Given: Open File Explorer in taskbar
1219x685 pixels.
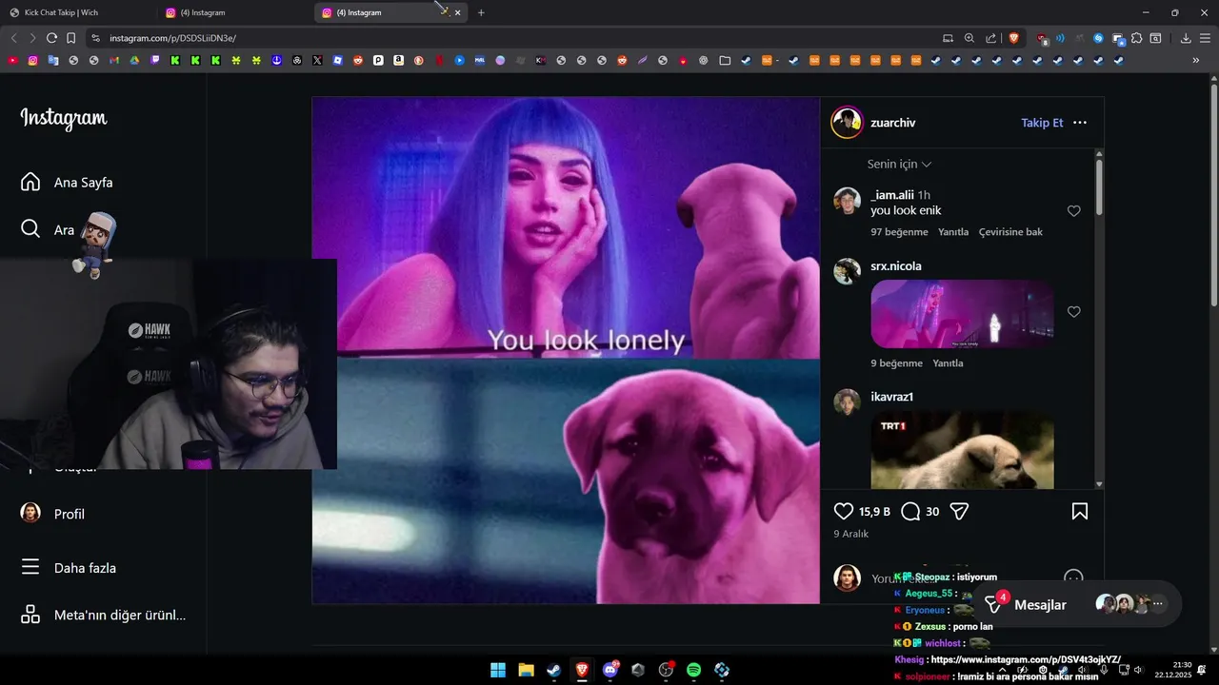Looking at the screenshot, I should (526, 670).
